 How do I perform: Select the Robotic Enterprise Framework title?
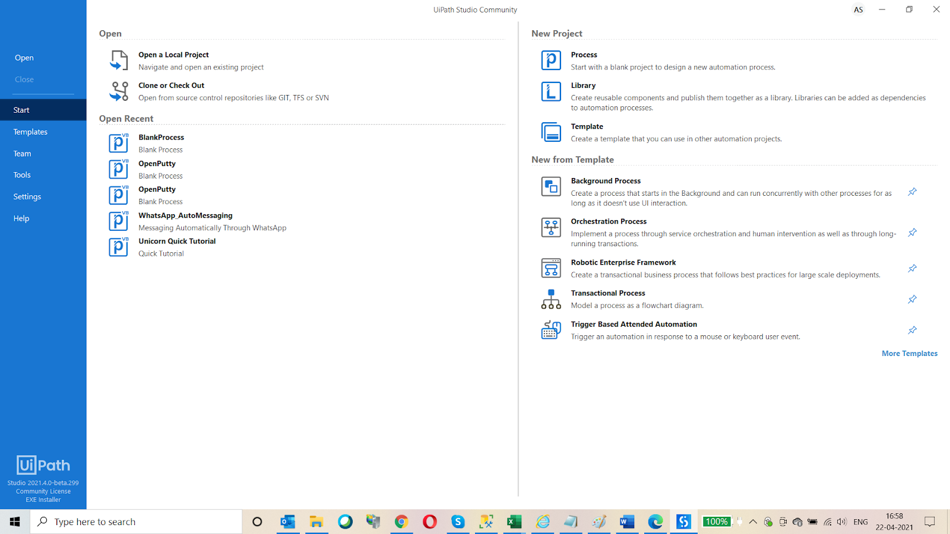pyautogui.click(x=623, y=262)
